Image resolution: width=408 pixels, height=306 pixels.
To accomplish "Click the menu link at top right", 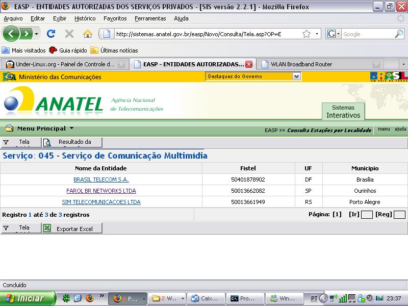I will (x=384, y=129).
